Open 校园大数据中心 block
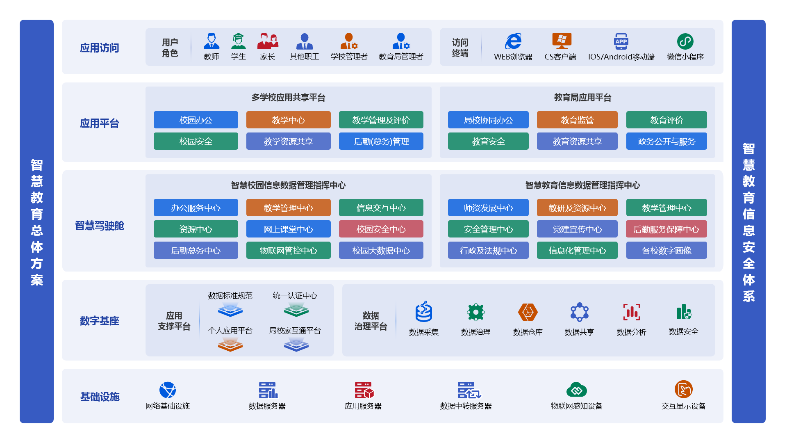The width and height of the screenshot is (787, 443). coord(381,250)
